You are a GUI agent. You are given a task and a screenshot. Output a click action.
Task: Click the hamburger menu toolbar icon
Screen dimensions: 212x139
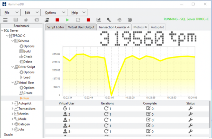[x=5, y=20]
